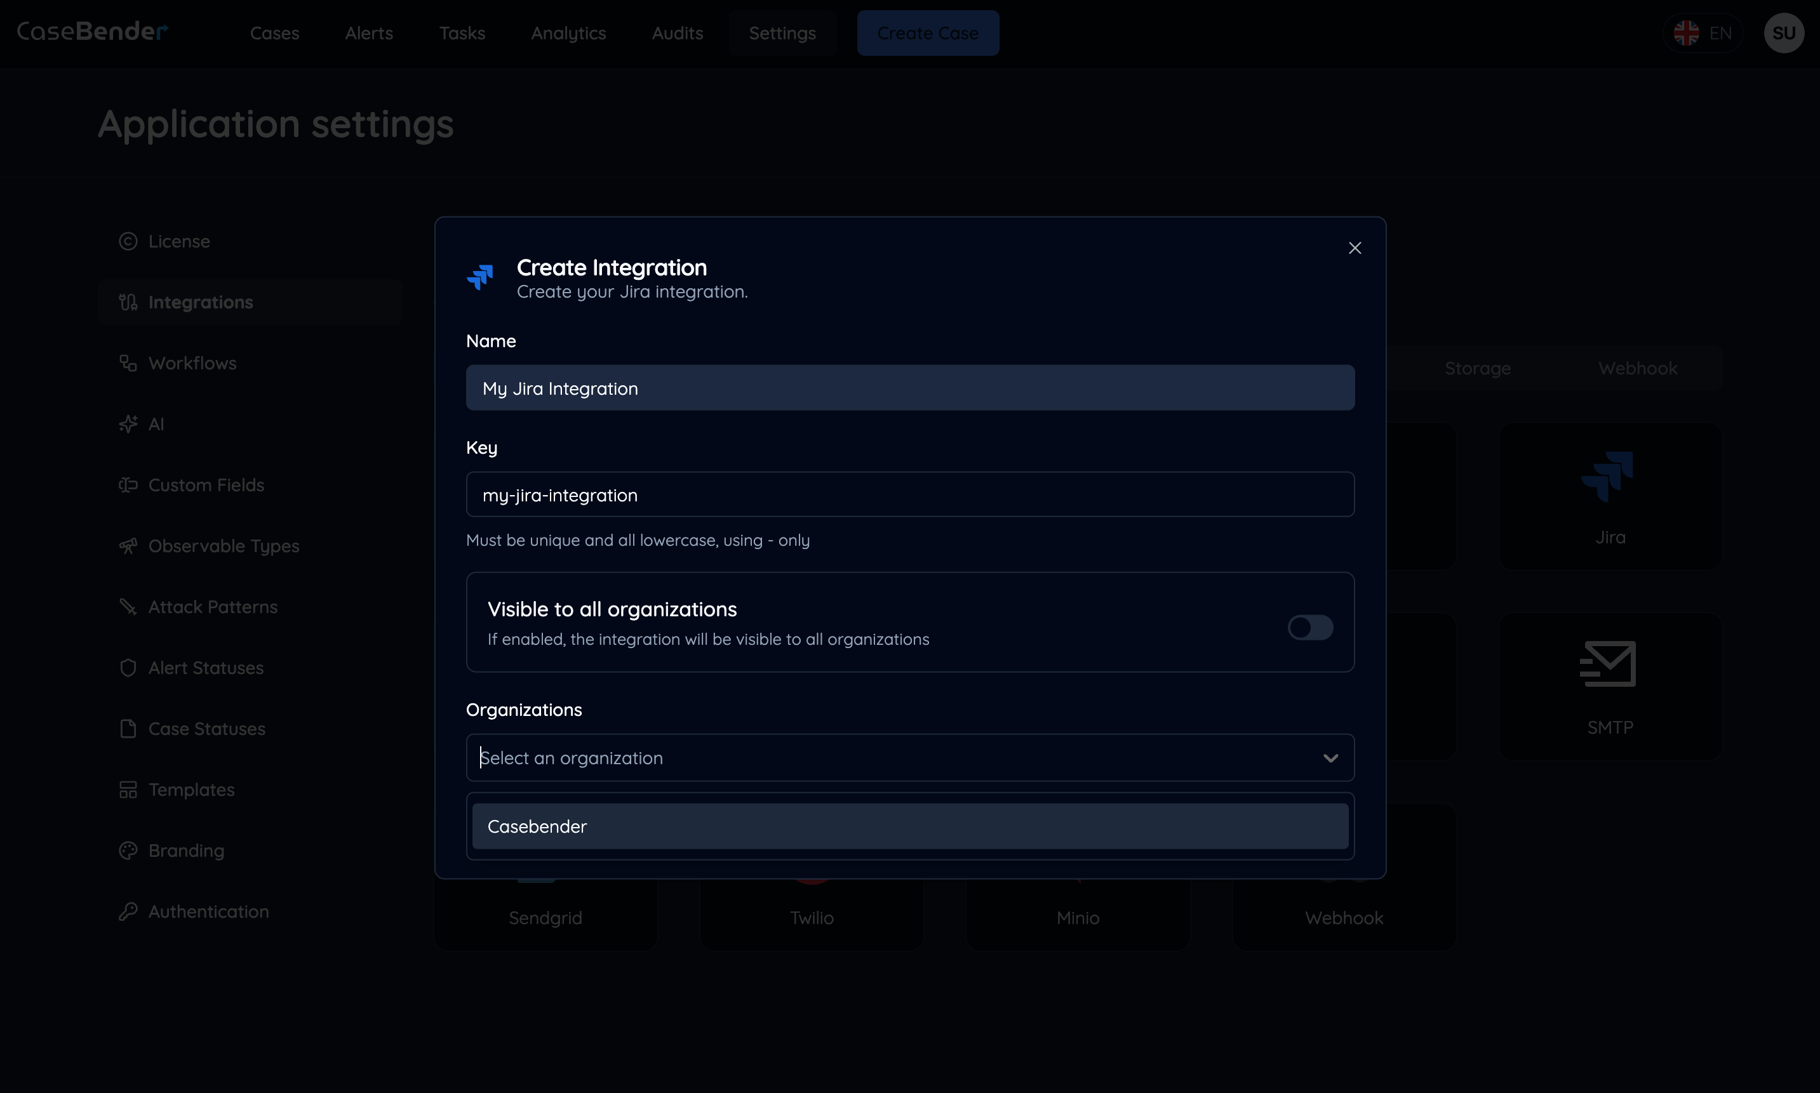Click the Templates sidebar icon
1820x1093 pixels.
click(x=128, y=790)
